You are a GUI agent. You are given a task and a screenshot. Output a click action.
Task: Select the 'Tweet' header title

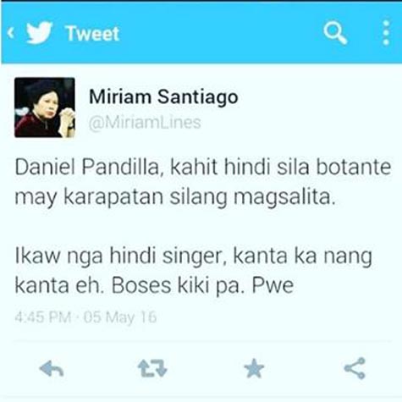[x=92, y=34]
